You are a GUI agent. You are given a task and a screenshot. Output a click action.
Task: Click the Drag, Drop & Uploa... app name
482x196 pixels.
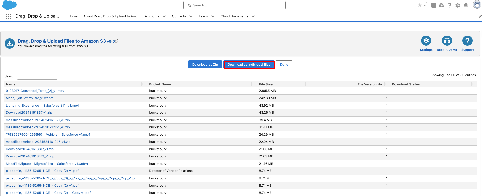coord(37,16)
